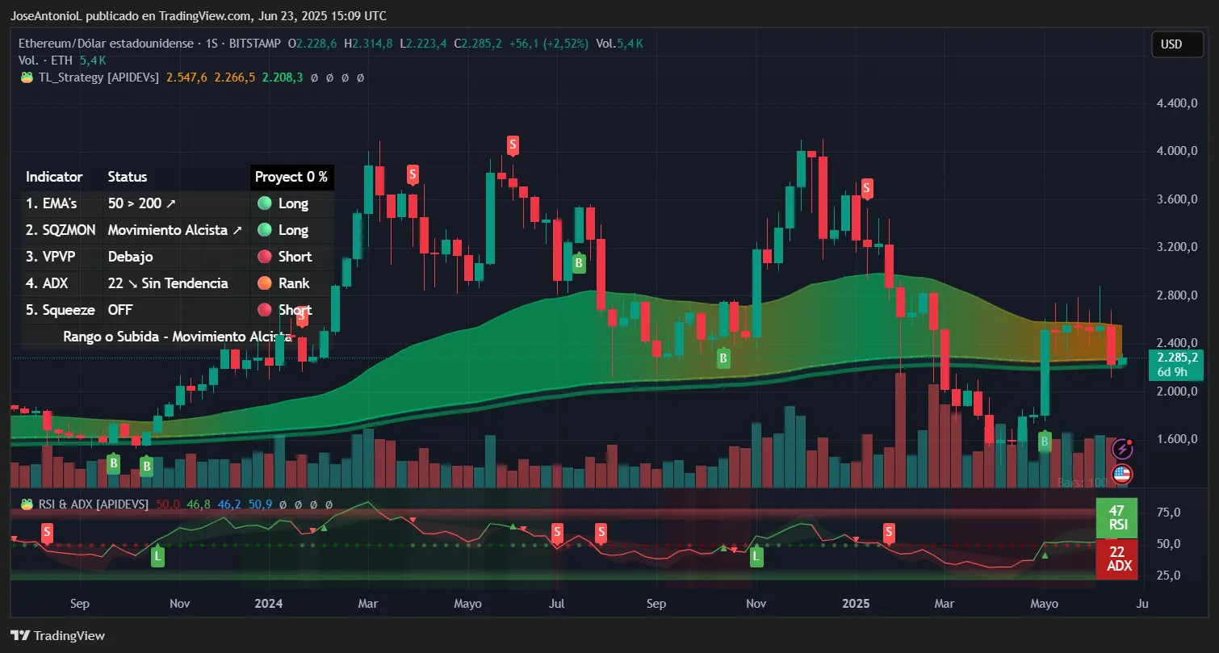Image resolution: width=1219 pixels, height=653 pixels.
Task: Click the green Long dot beside SQZMON row
Action: click(262, 230)
